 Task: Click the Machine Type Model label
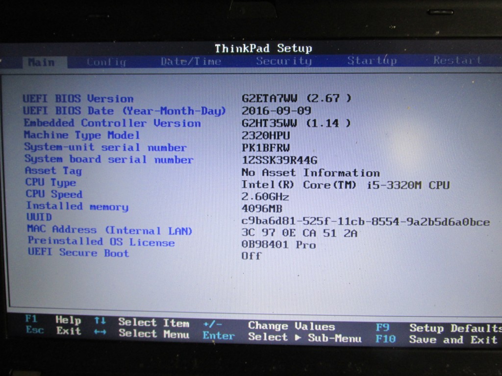point(82,135)
